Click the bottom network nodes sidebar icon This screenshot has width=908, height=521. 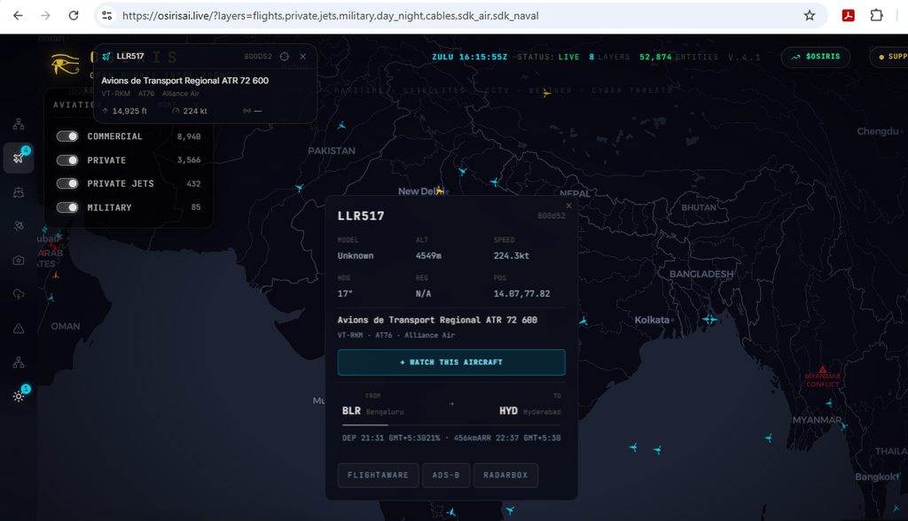(19, 363)
